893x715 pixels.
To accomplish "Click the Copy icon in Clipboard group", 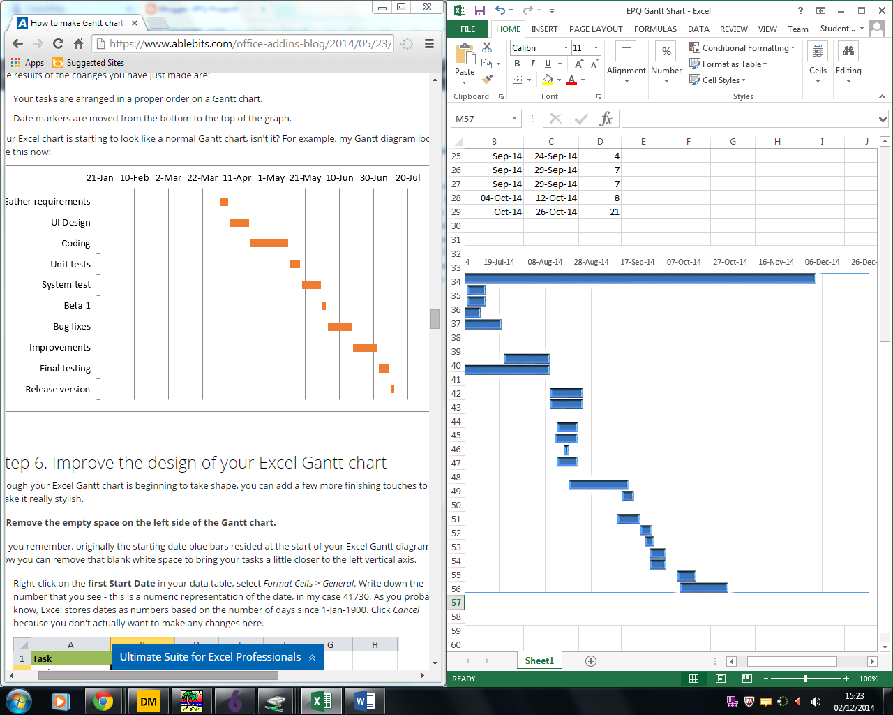I will 488,64.
